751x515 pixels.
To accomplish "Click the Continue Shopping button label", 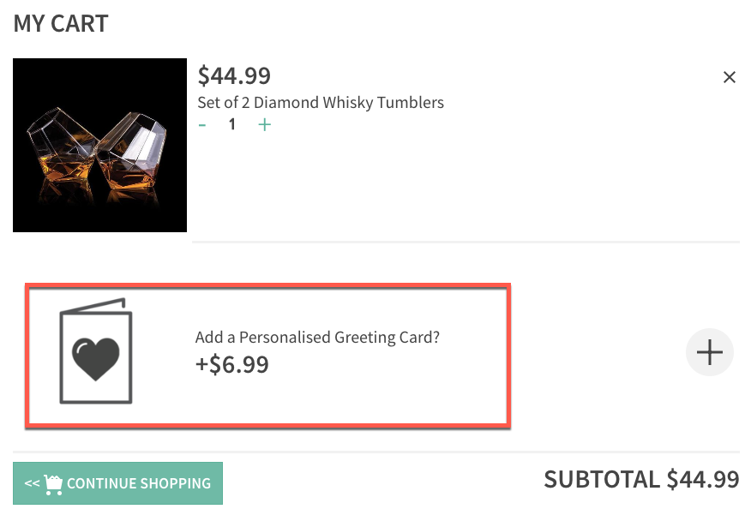I will pyautogui.click(x=139, y=483).
